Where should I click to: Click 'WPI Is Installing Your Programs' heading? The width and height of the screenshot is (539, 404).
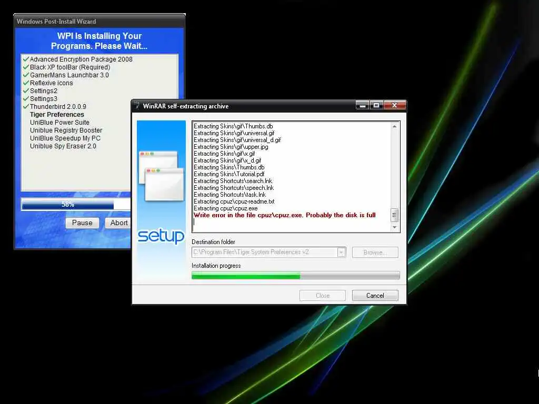pos(99,41)
